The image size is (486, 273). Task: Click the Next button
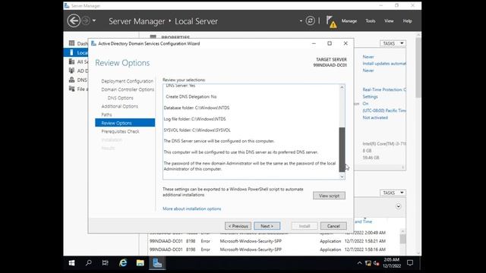267,226
